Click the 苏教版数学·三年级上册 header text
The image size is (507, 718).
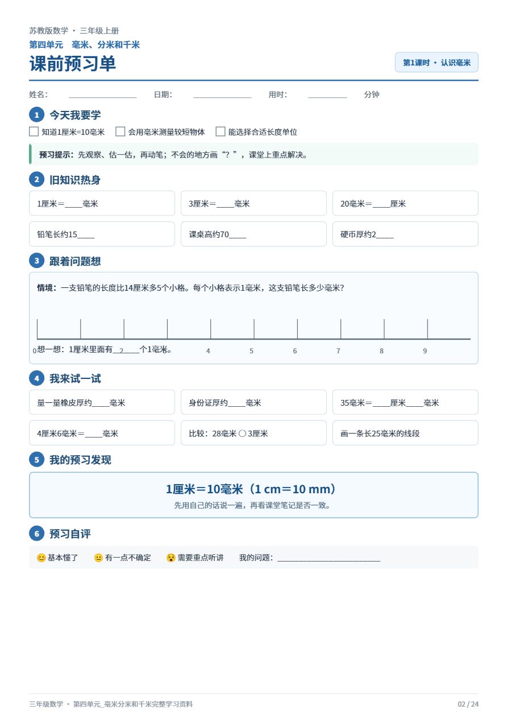(74, 31)
